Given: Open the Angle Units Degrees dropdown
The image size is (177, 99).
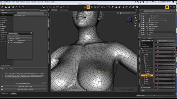Looking at the screenshot, I should point(23,38).
